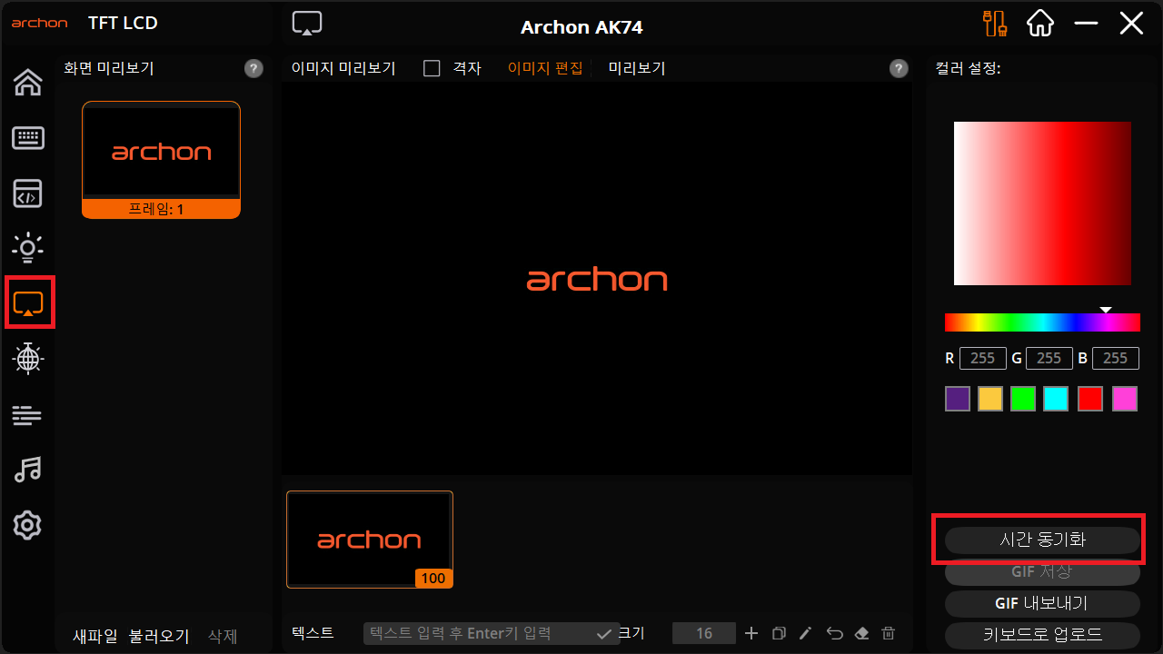1163x654 pixels.
Task: Click 삭제 to delete the file
Action: [223, 636]
